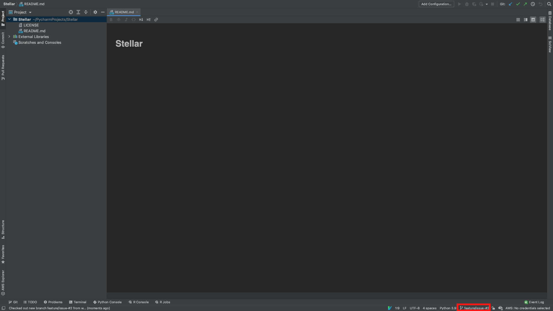553x311 pixels.
Task: Open Search Everywhere magnifier icon
Action: pyautogui.click(x=549, y=4)
